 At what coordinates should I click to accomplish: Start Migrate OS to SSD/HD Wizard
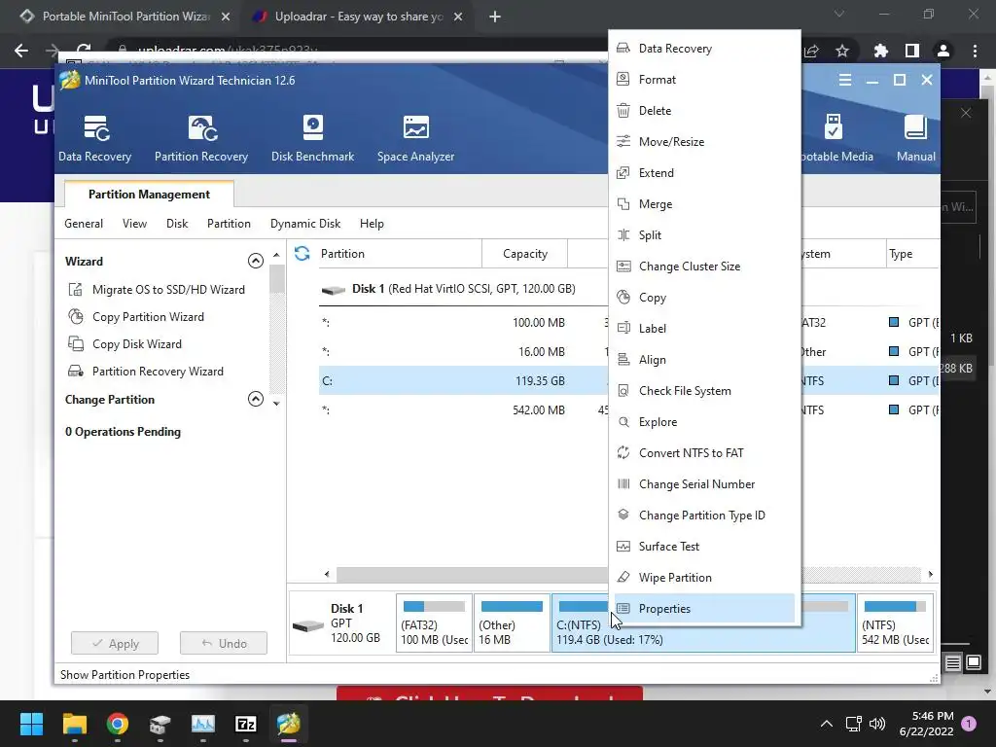(x=157, y=290)
